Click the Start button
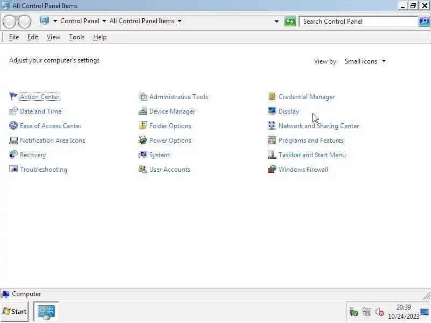 pyautogui.click(x=15, y=312)
